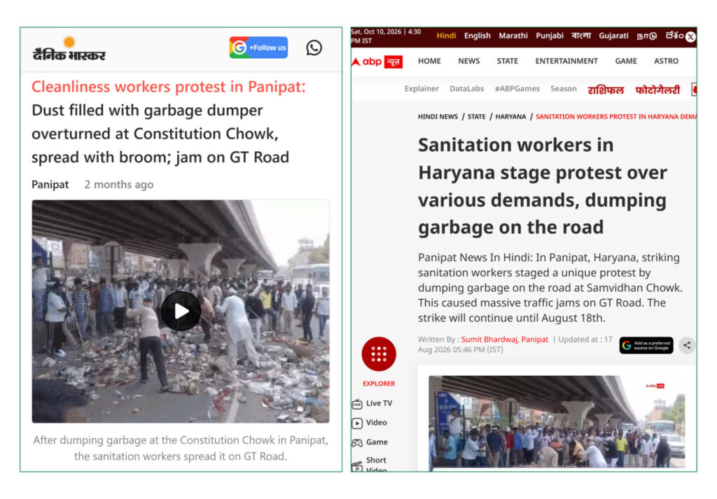717x499 pixels.
Task: Open Game from sidebar
Action: 370,442
